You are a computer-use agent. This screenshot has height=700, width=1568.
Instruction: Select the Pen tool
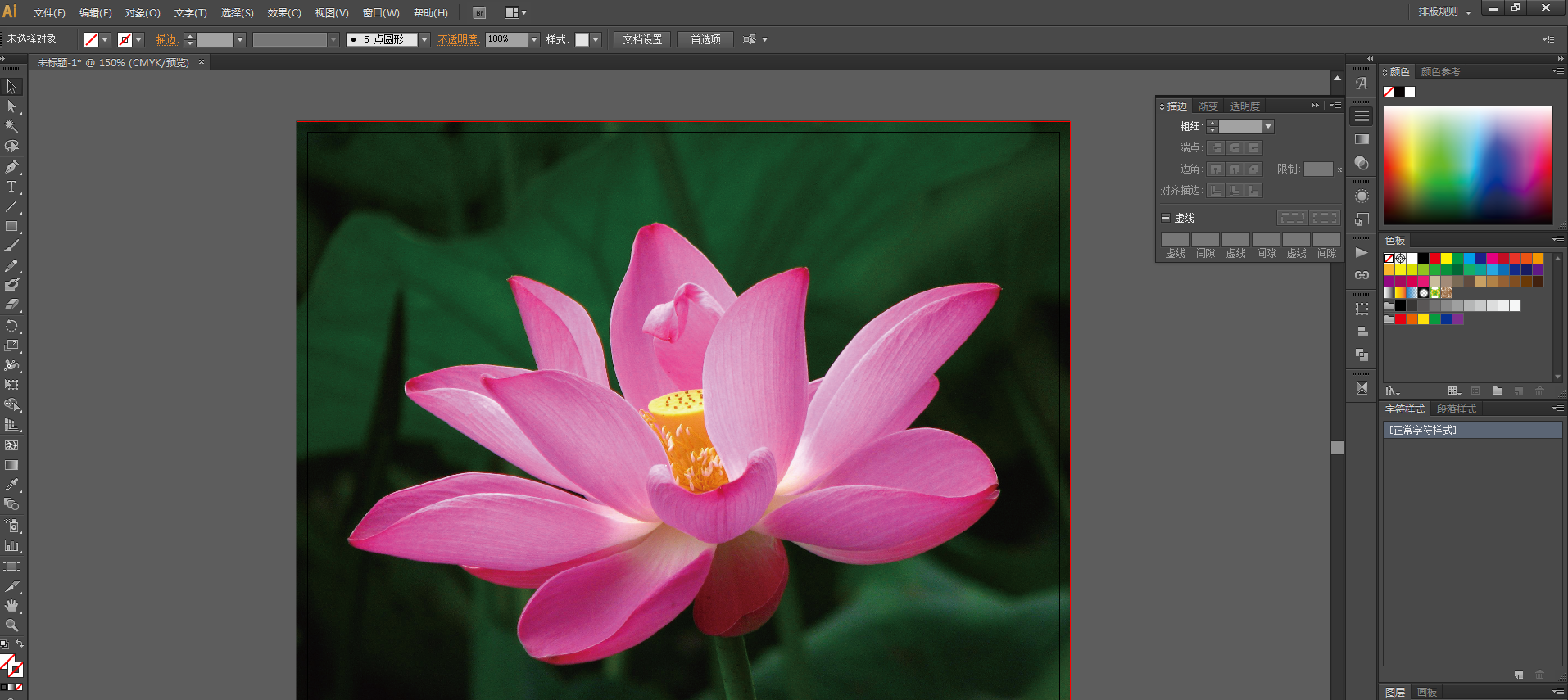click(x=11, y=167)
